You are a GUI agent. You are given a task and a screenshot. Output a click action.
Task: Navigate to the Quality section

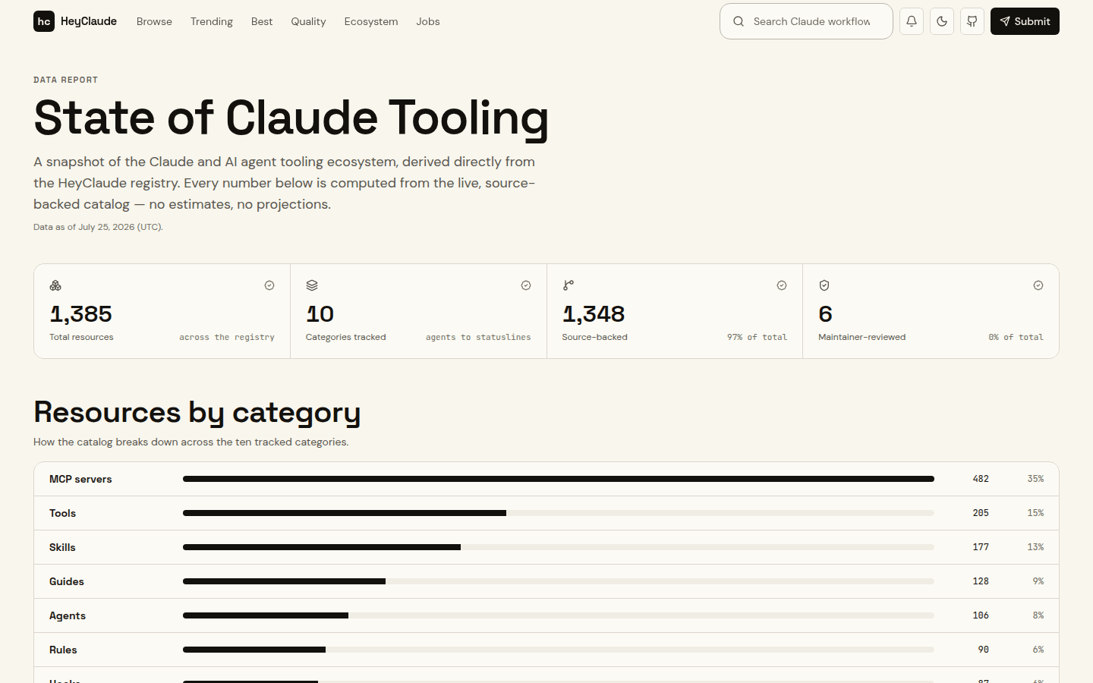click(308, 21)
